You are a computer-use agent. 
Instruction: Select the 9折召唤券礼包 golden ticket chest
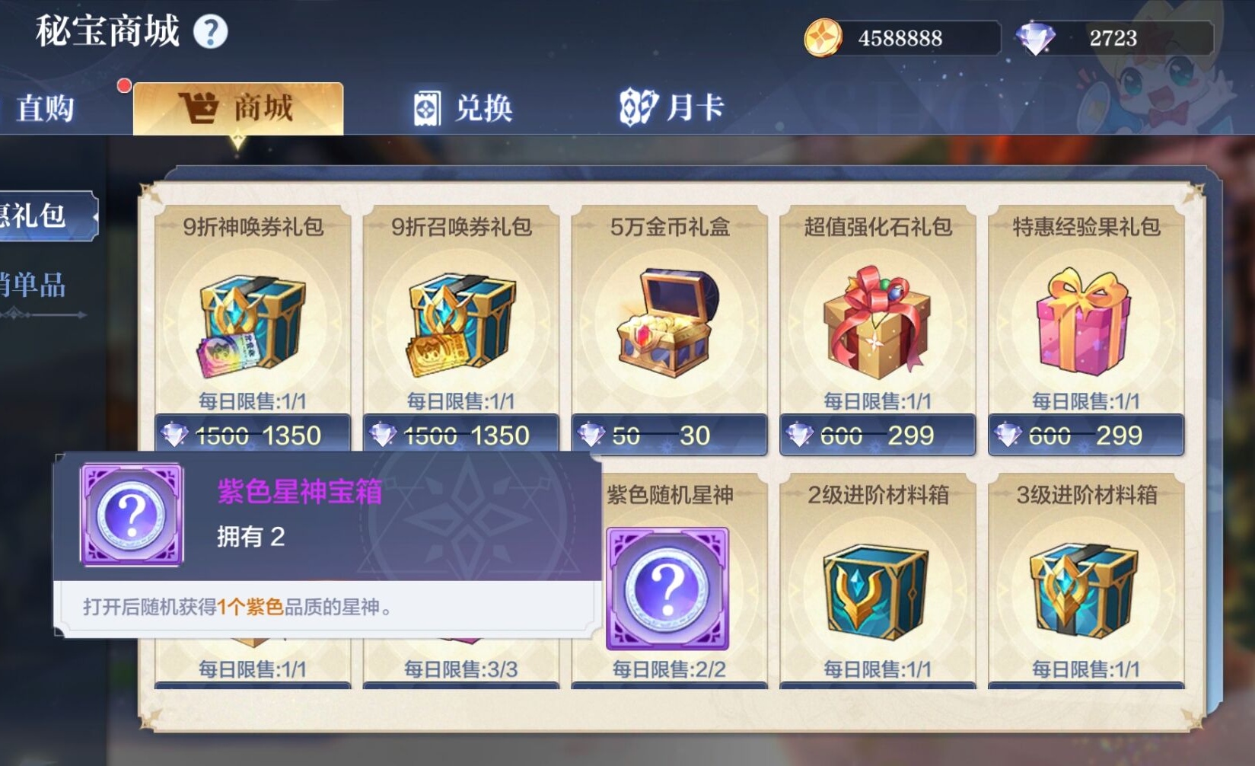[x=461, y=325]
